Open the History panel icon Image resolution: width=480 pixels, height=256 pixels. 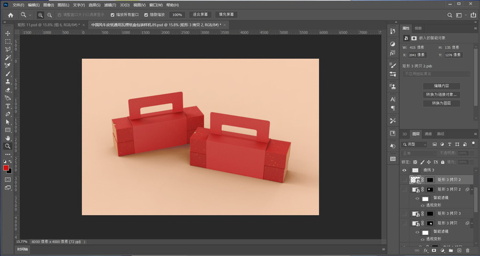click(393, 31)
